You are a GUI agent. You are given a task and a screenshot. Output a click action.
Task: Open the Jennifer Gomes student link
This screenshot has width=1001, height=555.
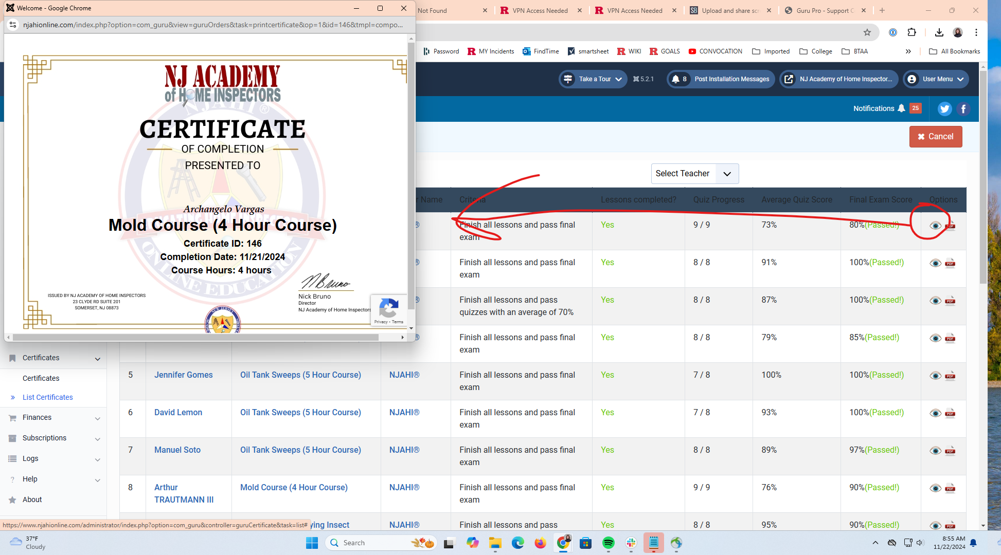tap(183, 375)
